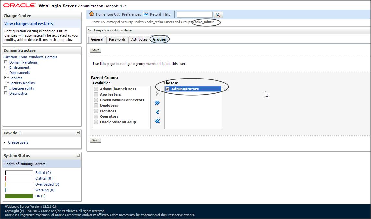Open Help in the toolbar

[167, 14]
